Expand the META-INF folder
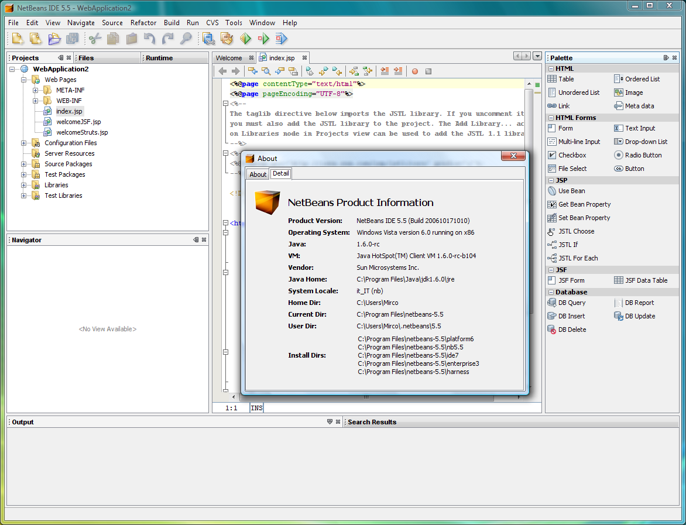Image resolution: width=686 pixels, height=525 pixels. (x=36, y=90)
